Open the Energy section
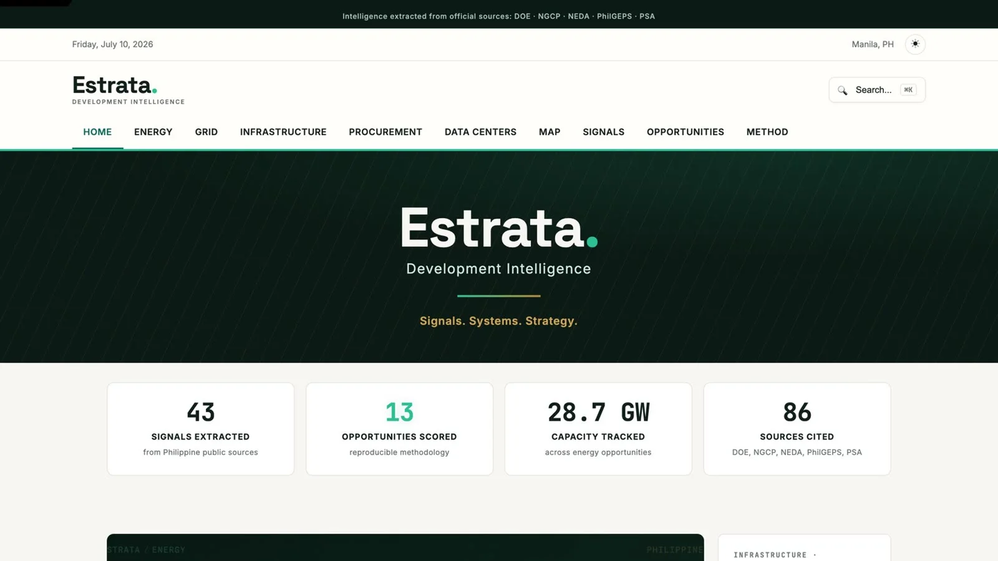Screen dimensions: 998x561 coord(153,132)
